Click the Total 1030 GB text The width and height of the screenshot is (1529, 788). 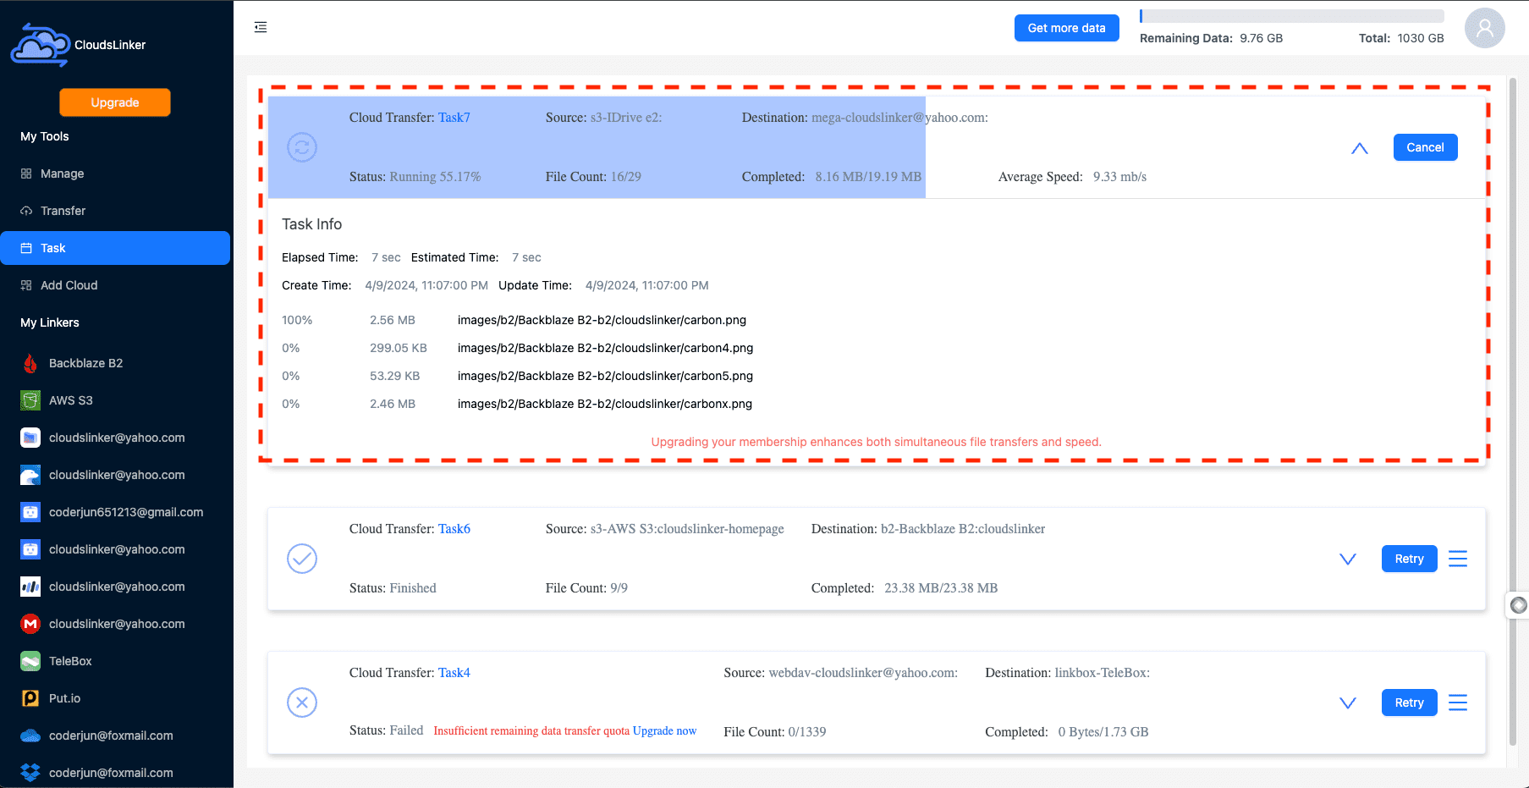coord(1401,38)
